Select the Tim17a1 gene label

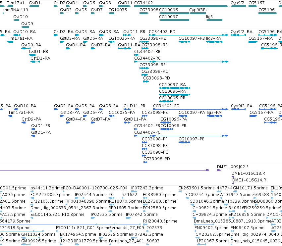pos(16,3)
